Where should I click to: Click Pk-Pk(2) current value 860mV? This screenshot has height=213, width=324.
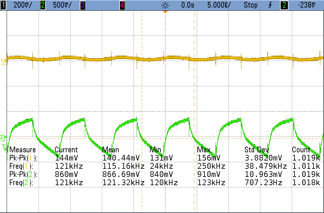[66, 174]
